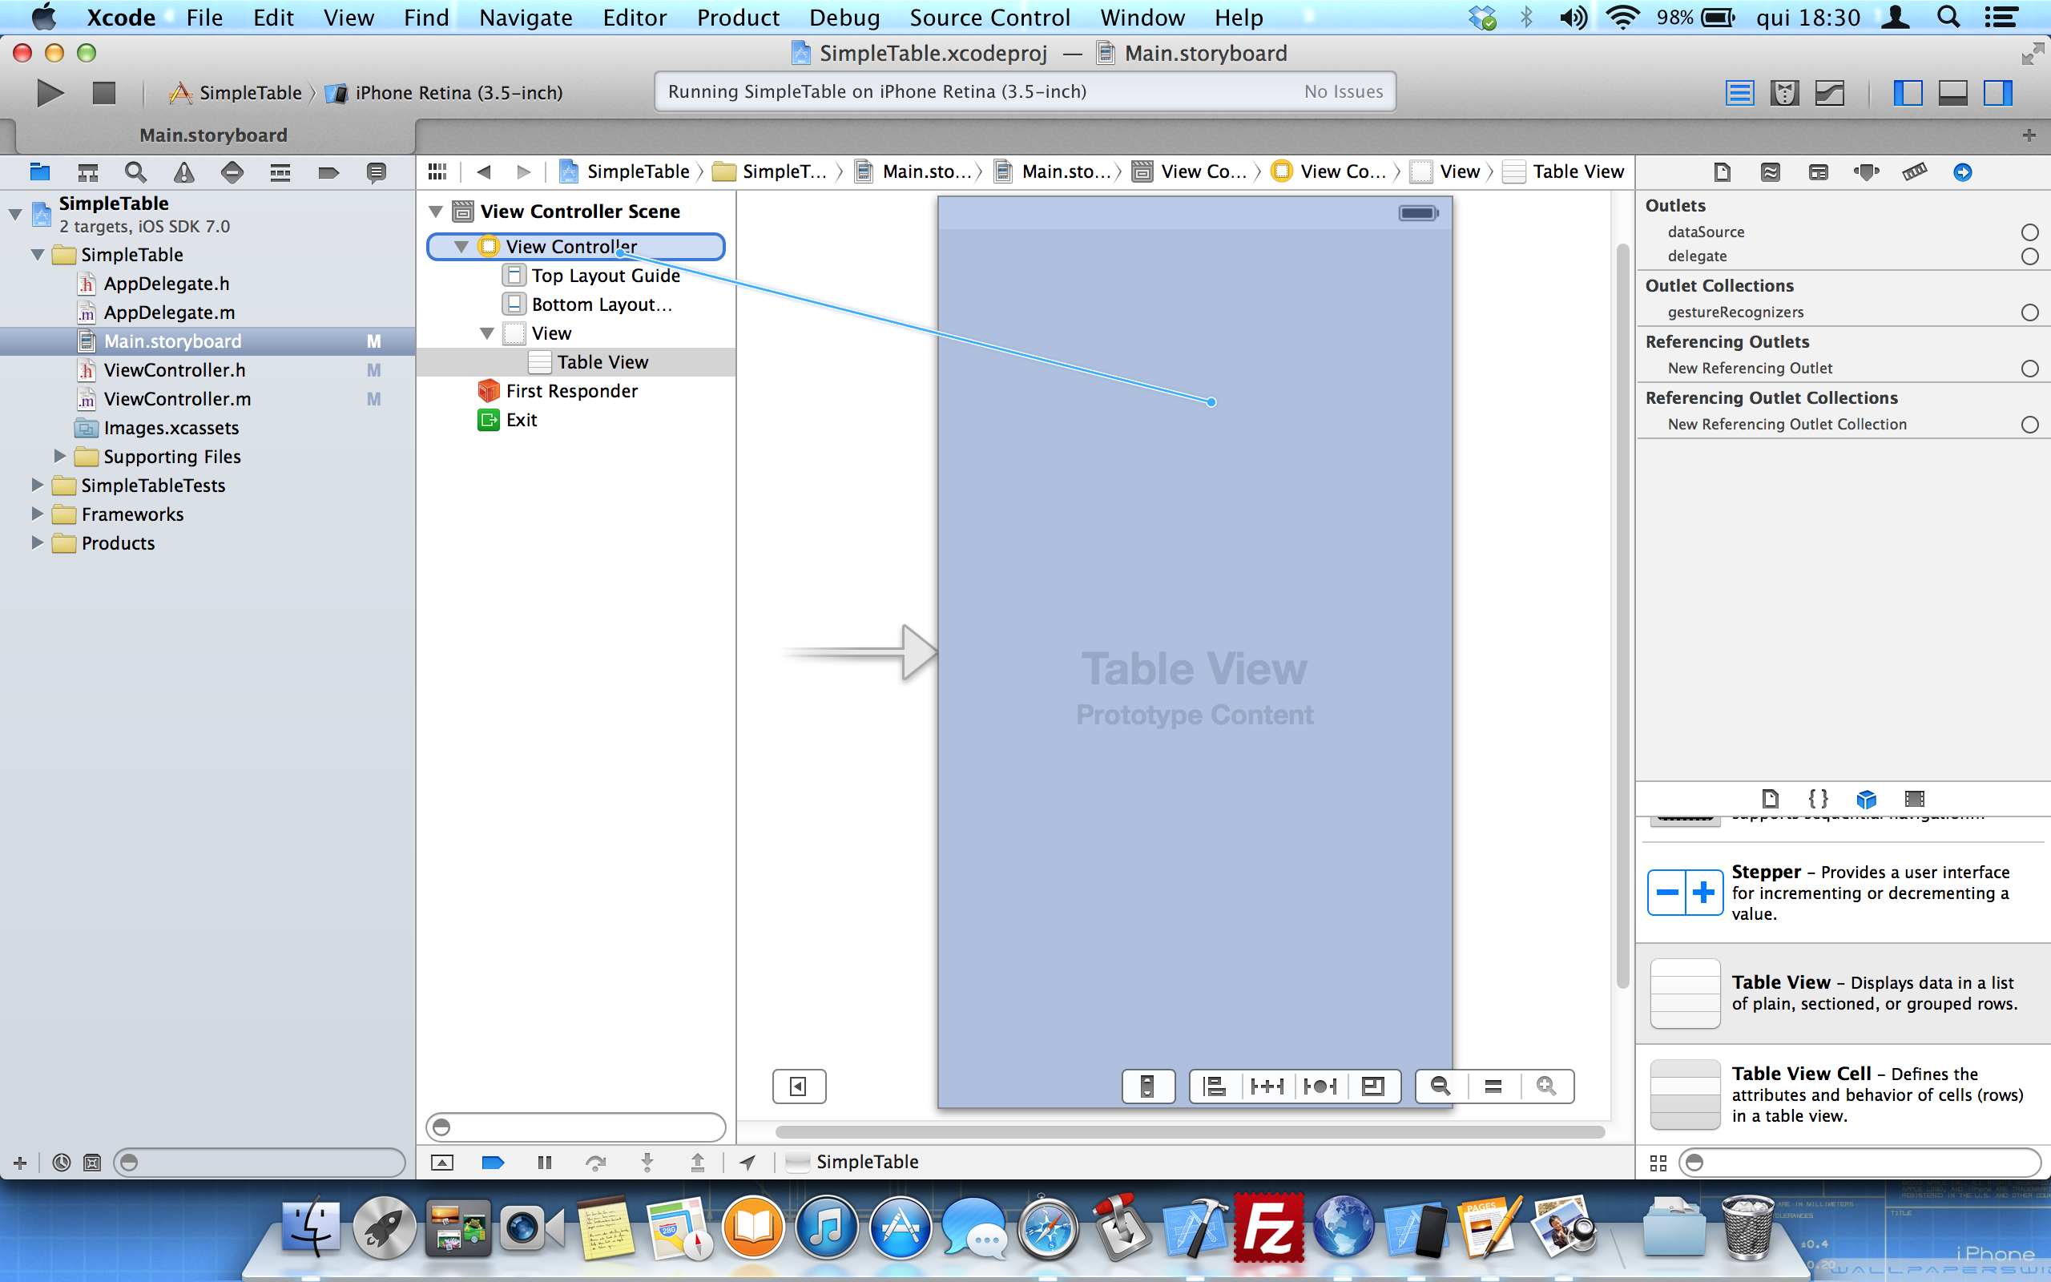The image size is (2051, 1282).
Task: Click the canvas vertical scrollbar
Action: 1622,616
